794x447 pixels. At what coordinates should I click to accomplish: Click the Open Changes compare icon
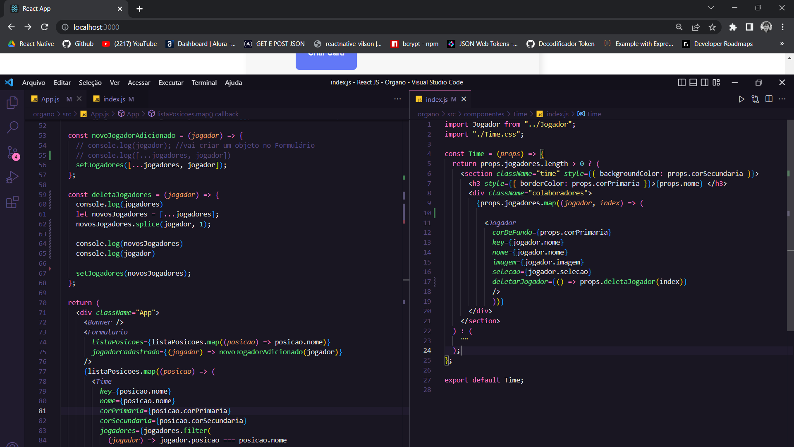coord(755,99)
